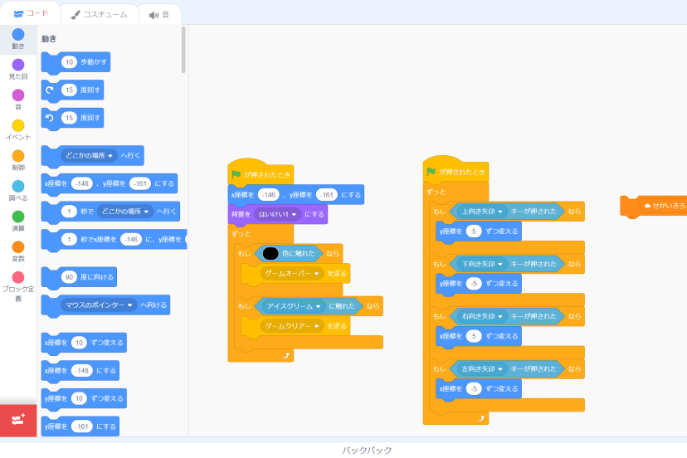Select the イベント (Events) category circle
The height and width of the screenshot is (458, 687).
18,125
